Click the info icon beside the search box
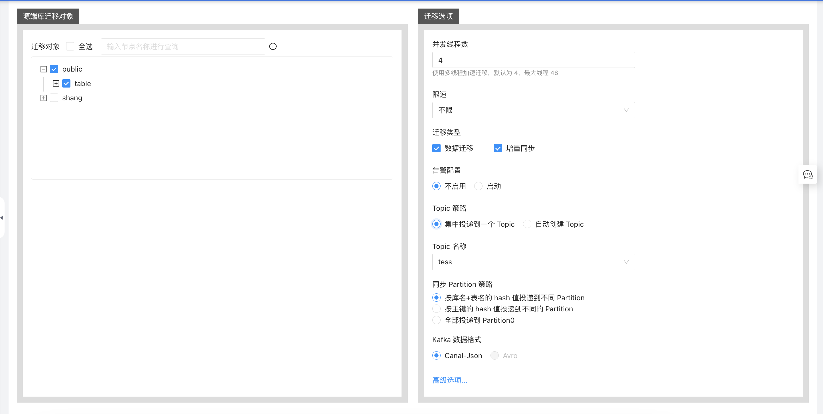823x414 pixels. point(273,47)
